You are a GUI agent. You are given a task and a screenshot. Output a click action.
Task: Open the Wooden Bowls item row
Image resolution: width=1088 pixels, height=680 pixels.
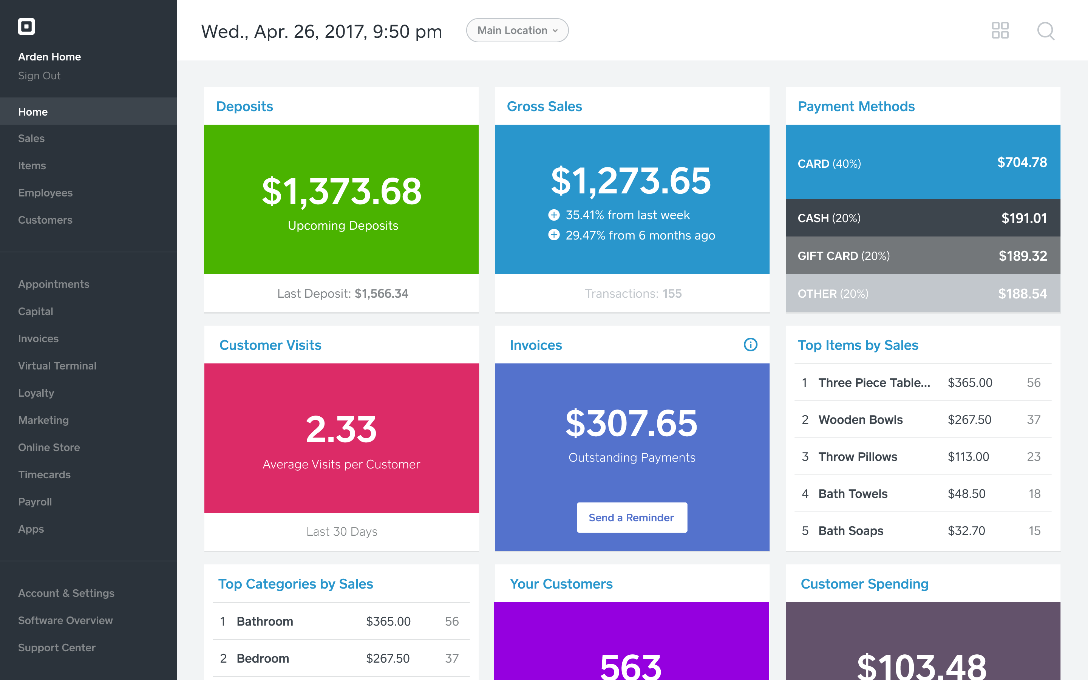point(923,420)
